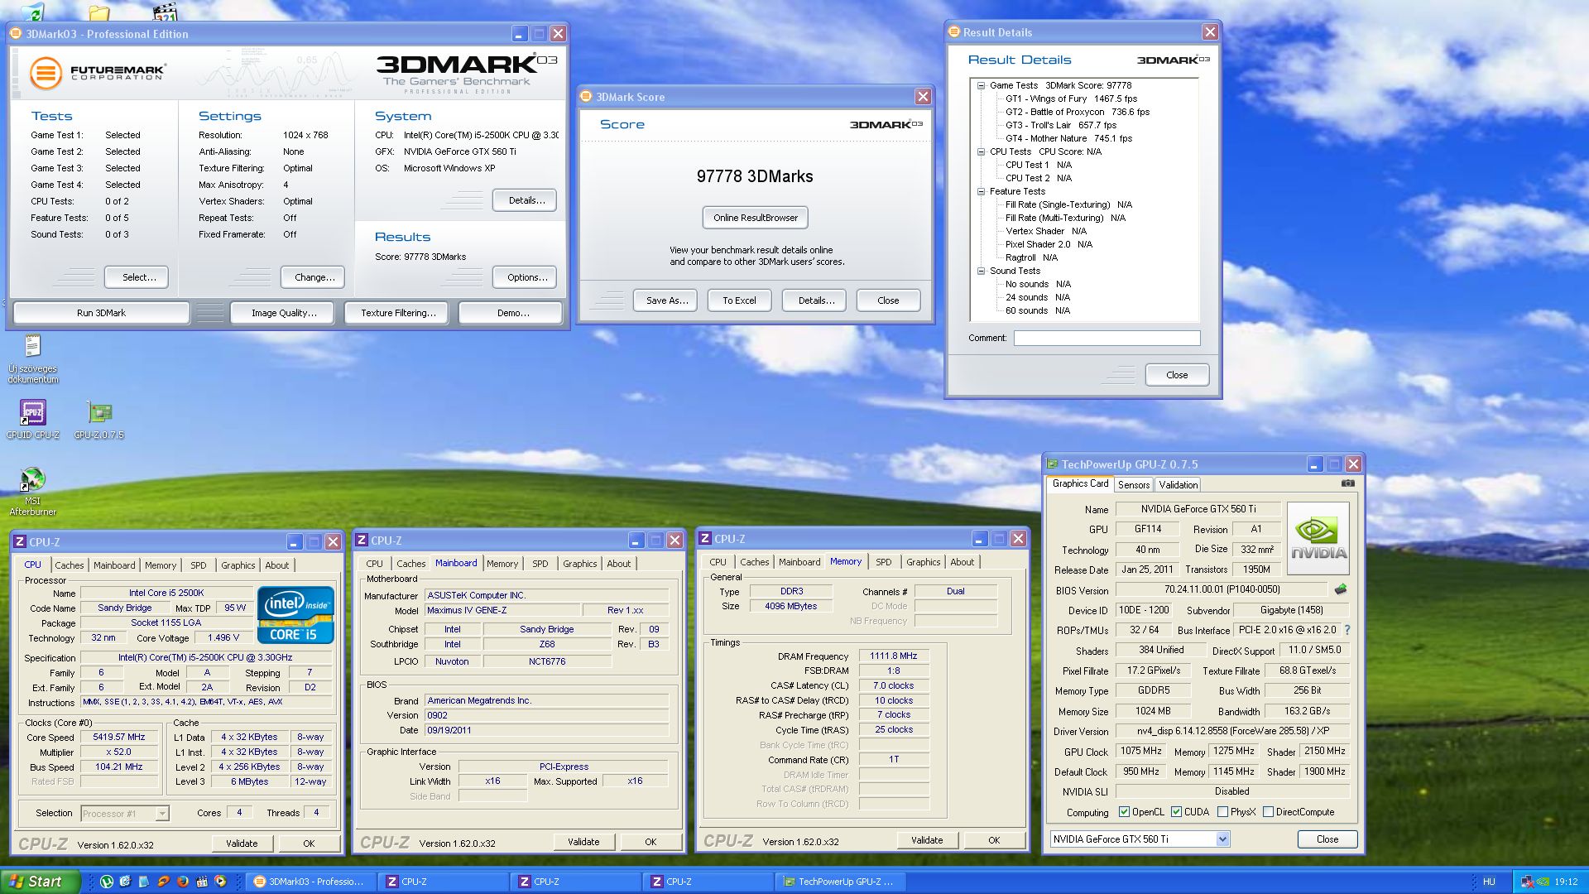Click the Futuremark orange logo
1589x894 pixels.
pyautogui.click(x=46, y=73)
